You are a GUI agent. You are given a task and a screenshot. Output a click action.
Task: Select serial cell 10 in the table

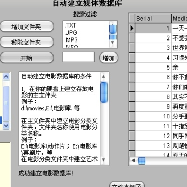coord(153,116)
